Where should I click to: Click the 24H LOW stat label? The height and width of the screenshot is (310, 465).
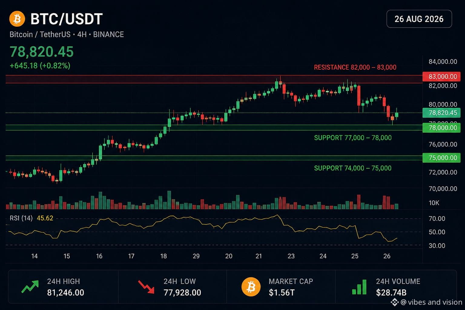click(x=180, y=282)
